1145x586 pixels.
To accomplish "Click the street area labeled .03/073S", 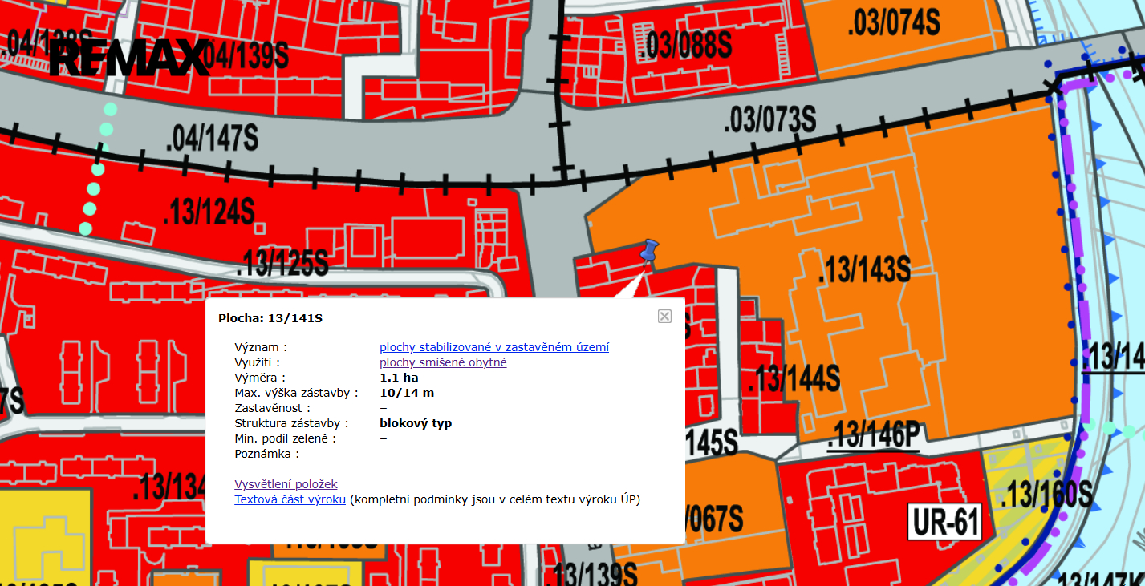I will 769,120.
